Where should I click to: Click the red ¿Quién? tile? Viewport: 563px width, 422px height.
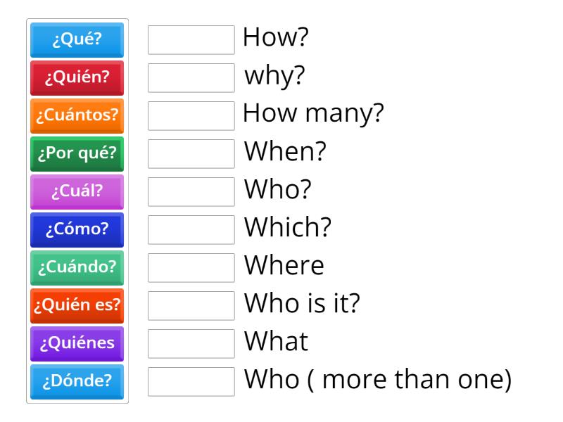click(77, 78)
